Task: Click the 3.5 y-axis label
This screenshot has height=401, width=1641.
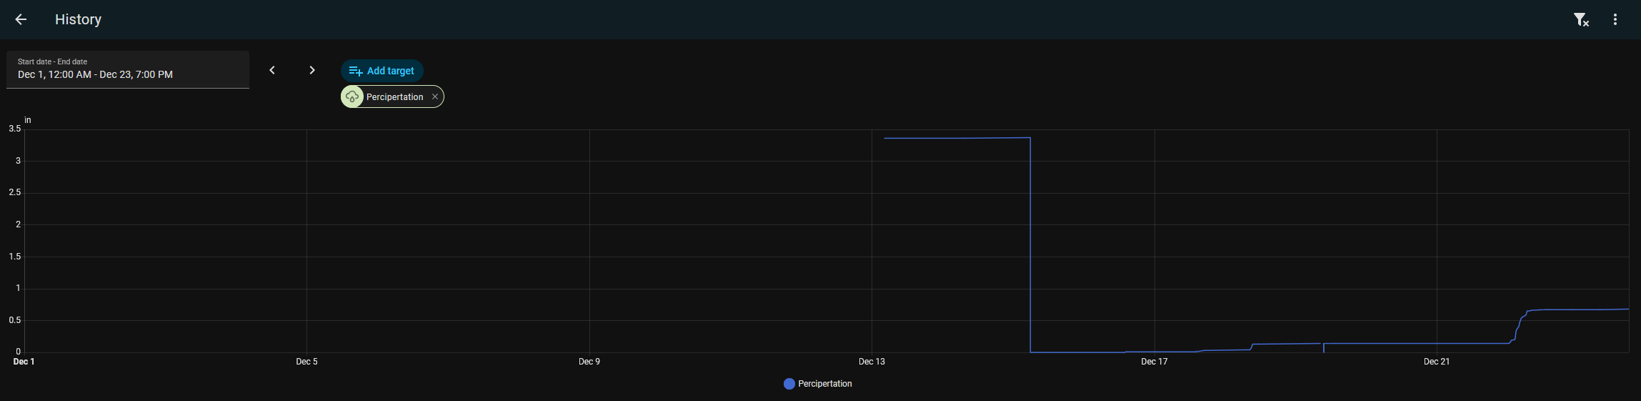Action: [14, 129]
